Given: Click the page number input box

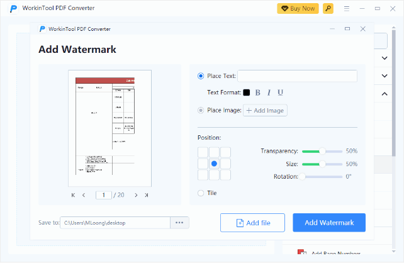Looking at the screenshot, I should 104,195.
